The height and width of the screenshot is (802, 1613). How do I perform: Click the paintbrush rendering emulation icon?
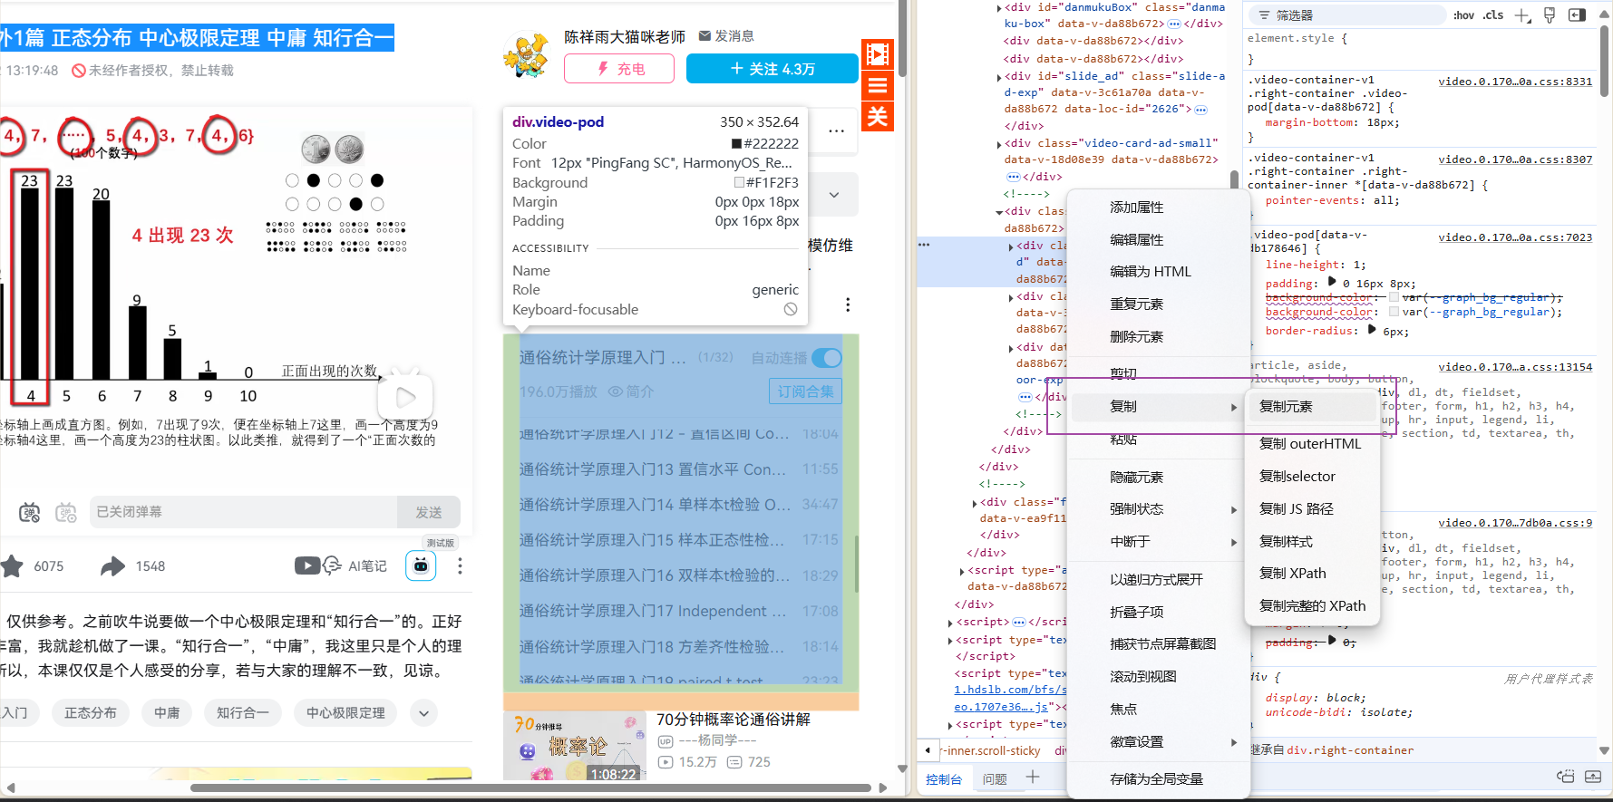pyautogui.click(x=1550, y=15)
